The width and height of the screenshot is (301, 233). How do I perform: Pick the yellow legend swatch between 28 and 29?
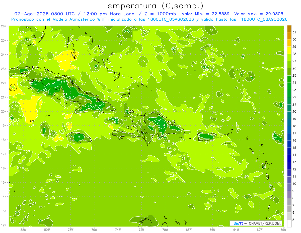289,50
